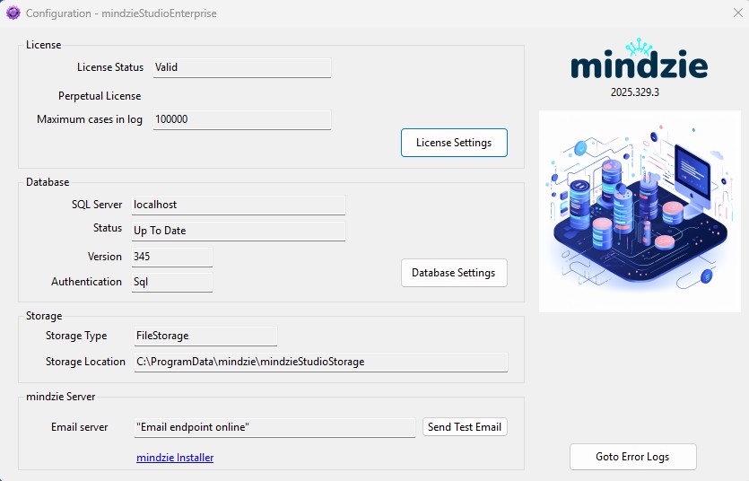The height and width of the screenshot is (481, 749).
Task: Go to the error logs
Action: tap(633, 457)
